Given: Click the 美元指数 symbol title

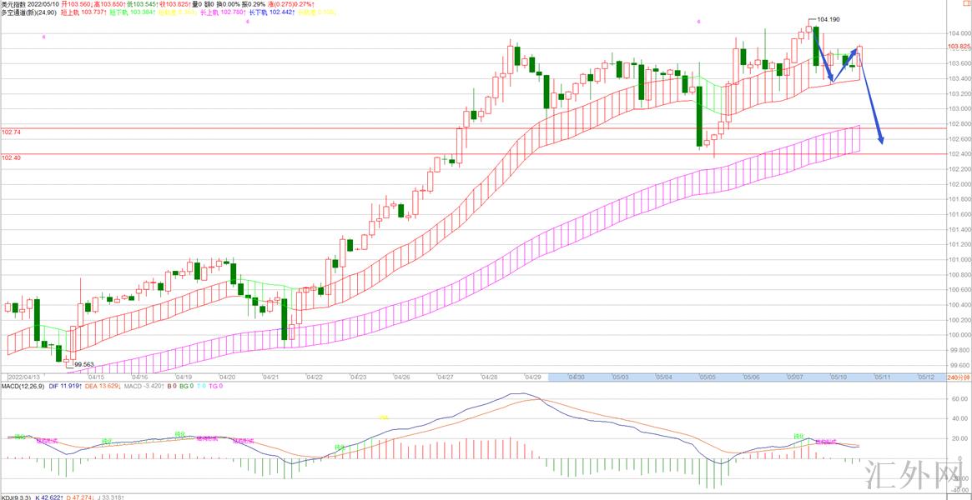Looking at the screenshot, I should point(13,4).
